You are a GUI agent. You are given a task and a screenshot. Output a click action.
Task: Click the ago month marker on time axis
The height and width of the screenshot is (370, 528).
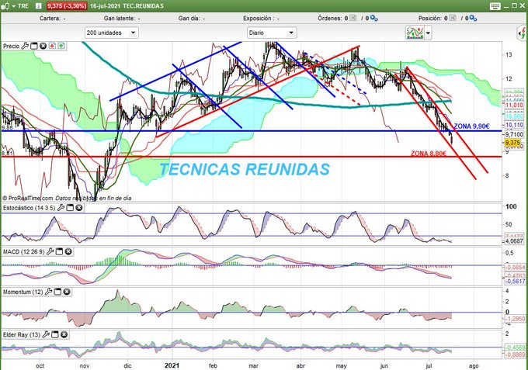click(x=474, y=365)
